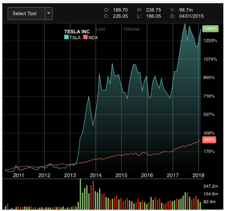The image size is (225, 211).
Task: Open the Select Tool dropdown
Action: (x=30, y=14)
